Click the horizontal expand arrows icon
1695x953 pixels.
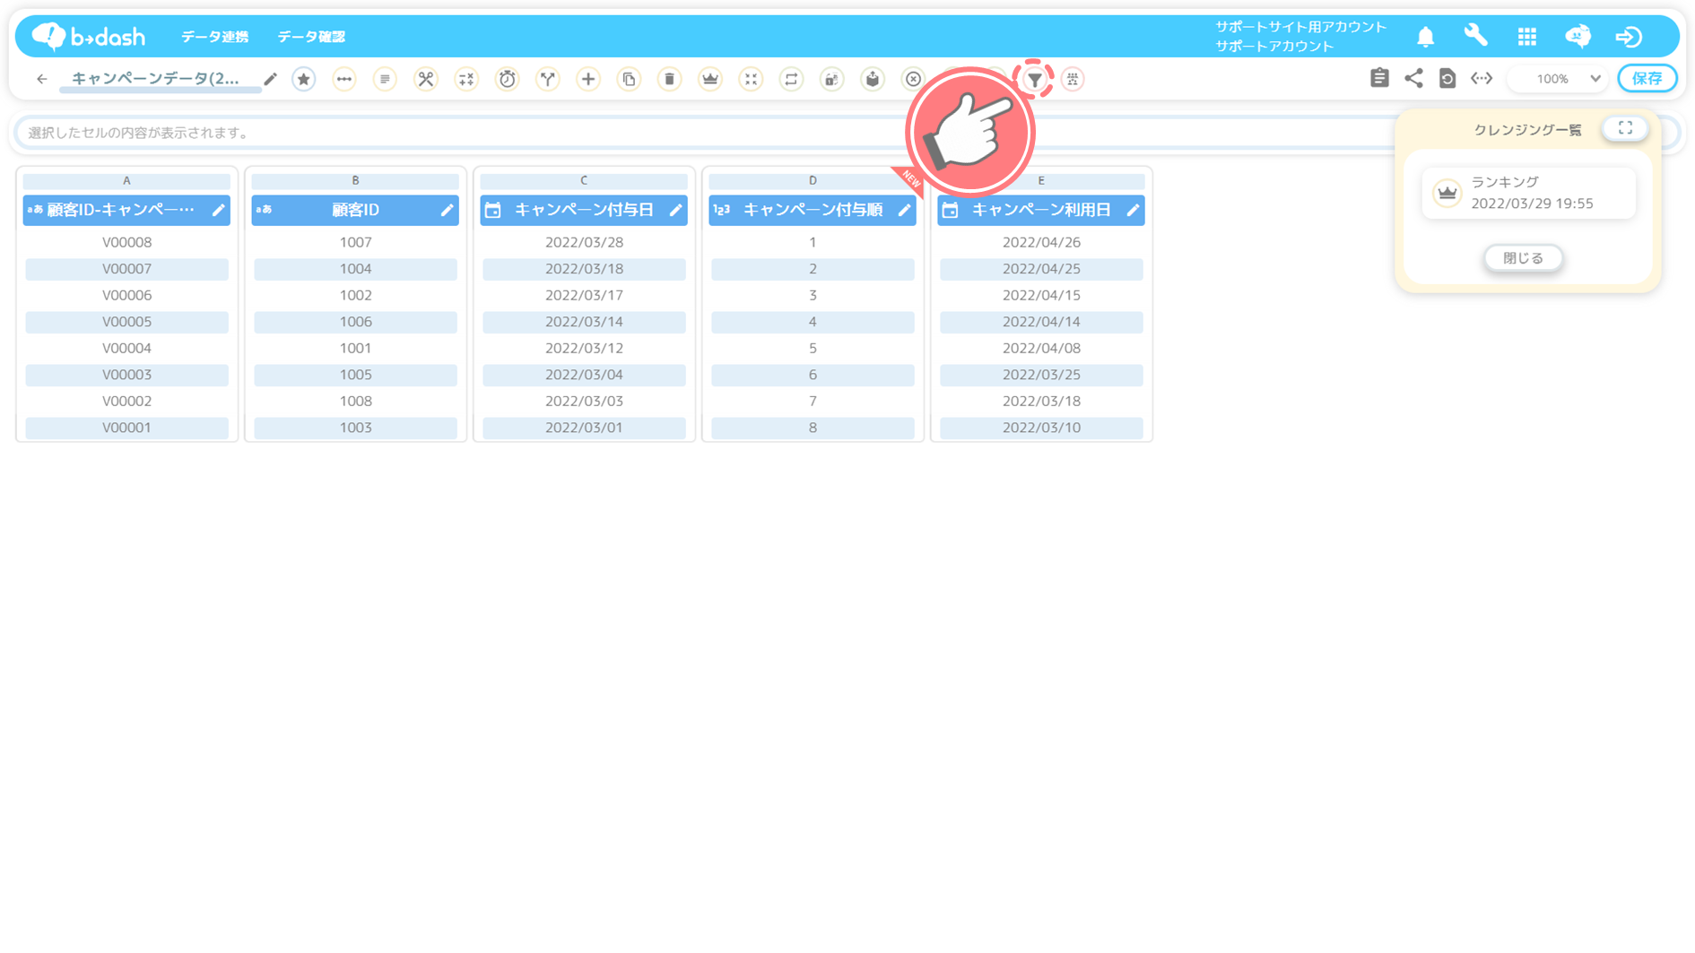click(1482, 78)
